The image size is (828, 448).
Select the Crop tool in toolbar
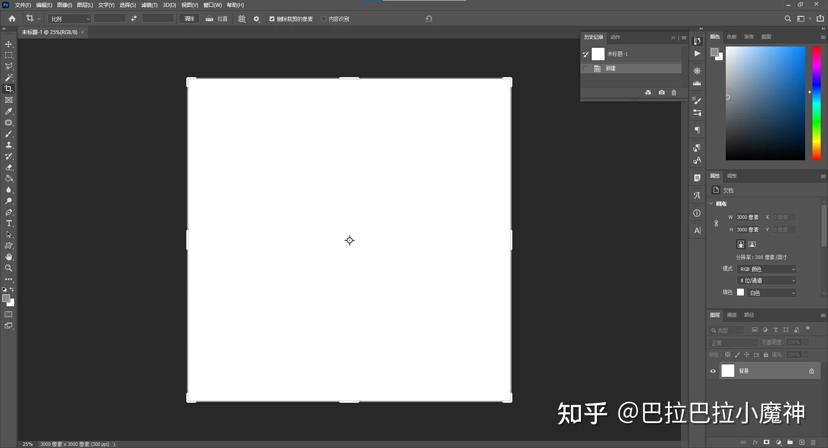click(9, 89)
